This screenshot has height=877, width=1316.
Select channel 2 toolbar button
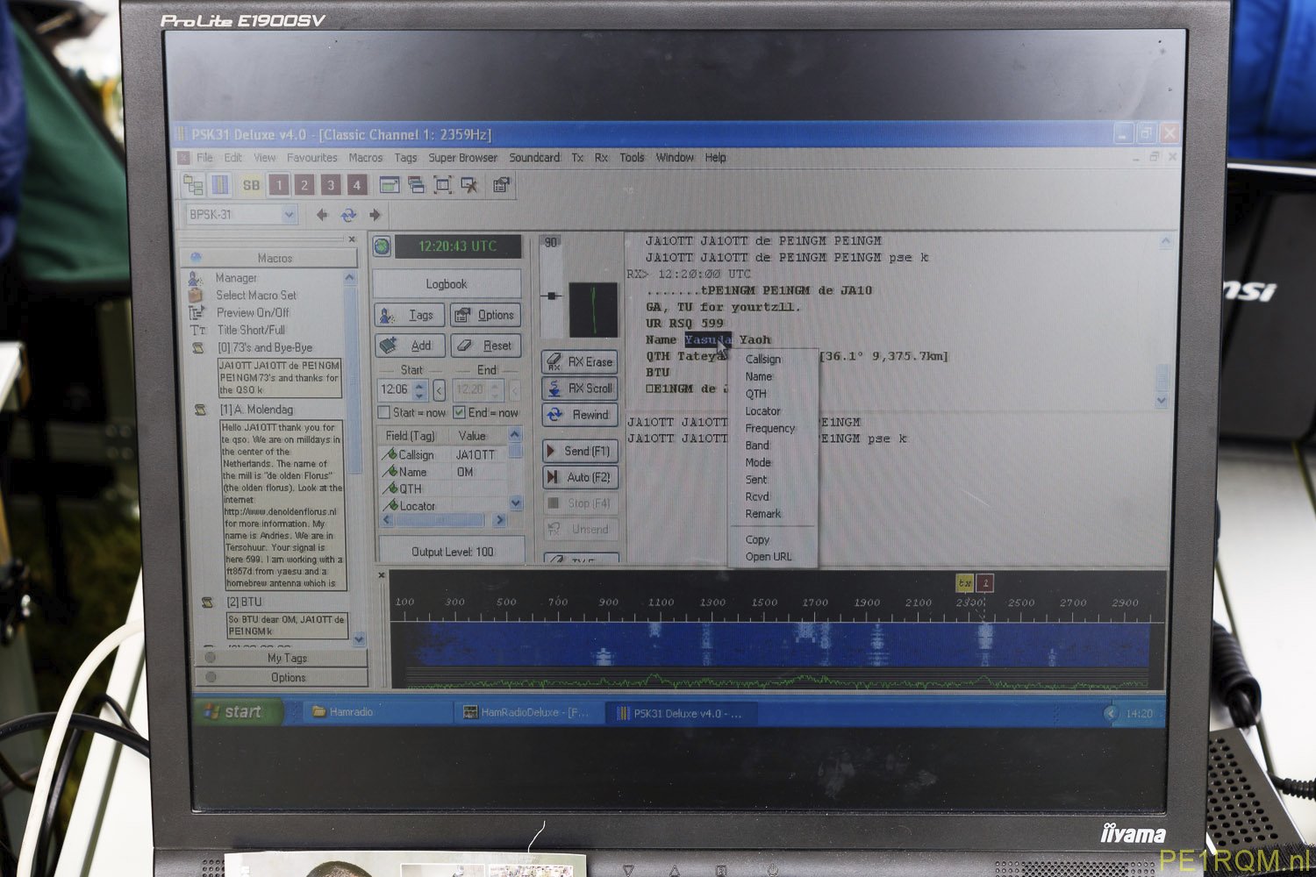304,185
